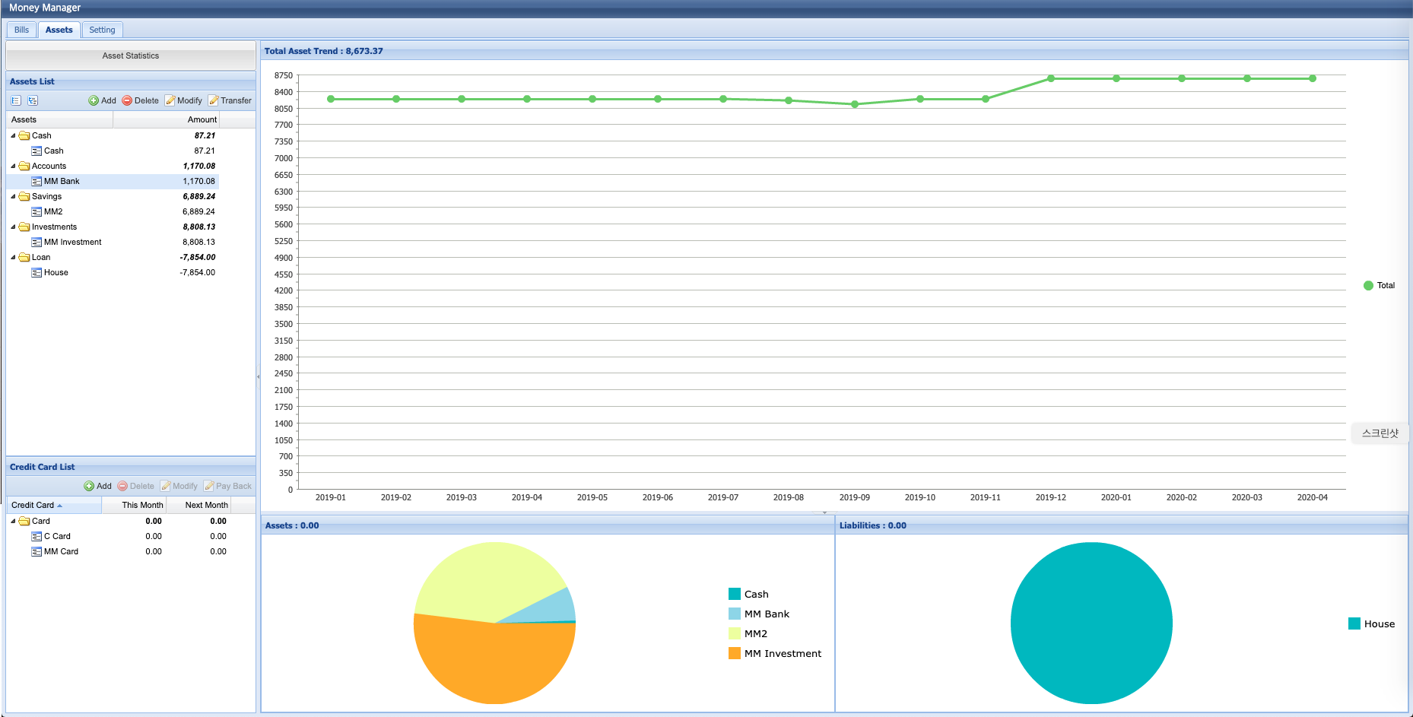
Task: Switch to the Setting tab
Action: (x=102, y=30)
